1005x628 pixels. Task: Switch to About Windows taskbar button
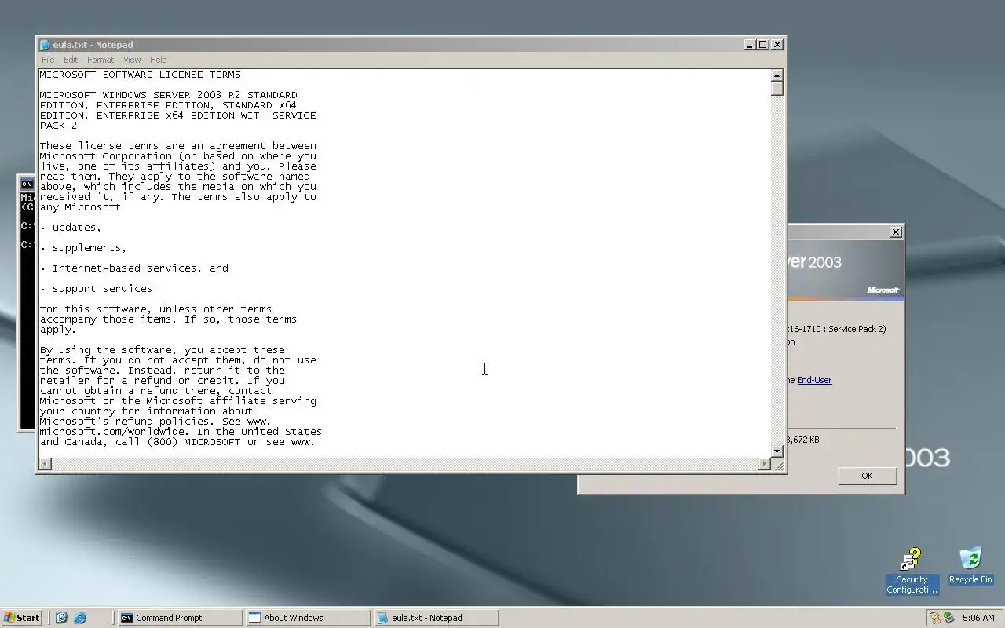click(x=307, y=618)
